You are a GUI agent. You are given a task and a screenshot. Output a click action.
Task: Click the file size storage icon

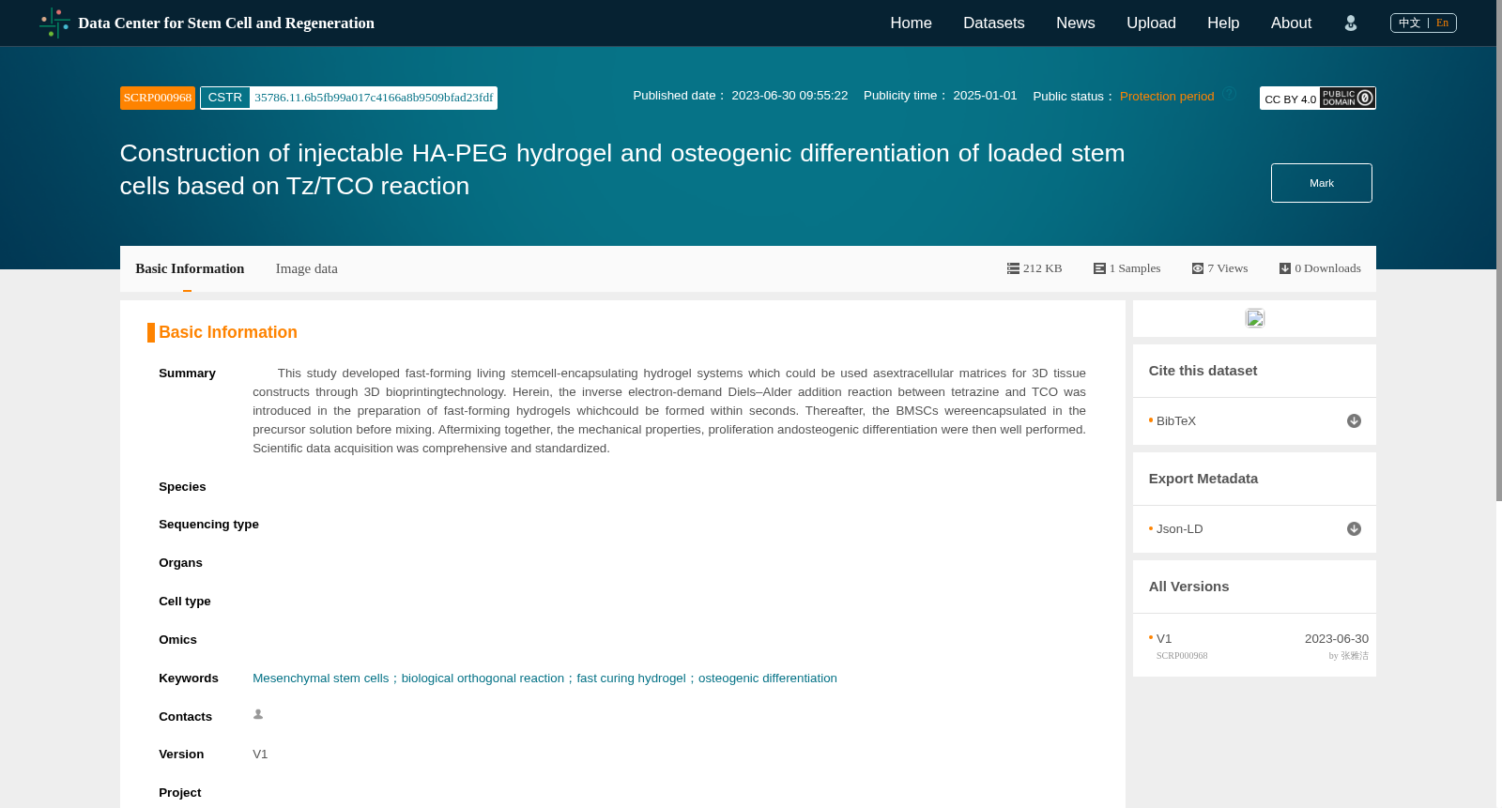click(x=1013, y=268)
